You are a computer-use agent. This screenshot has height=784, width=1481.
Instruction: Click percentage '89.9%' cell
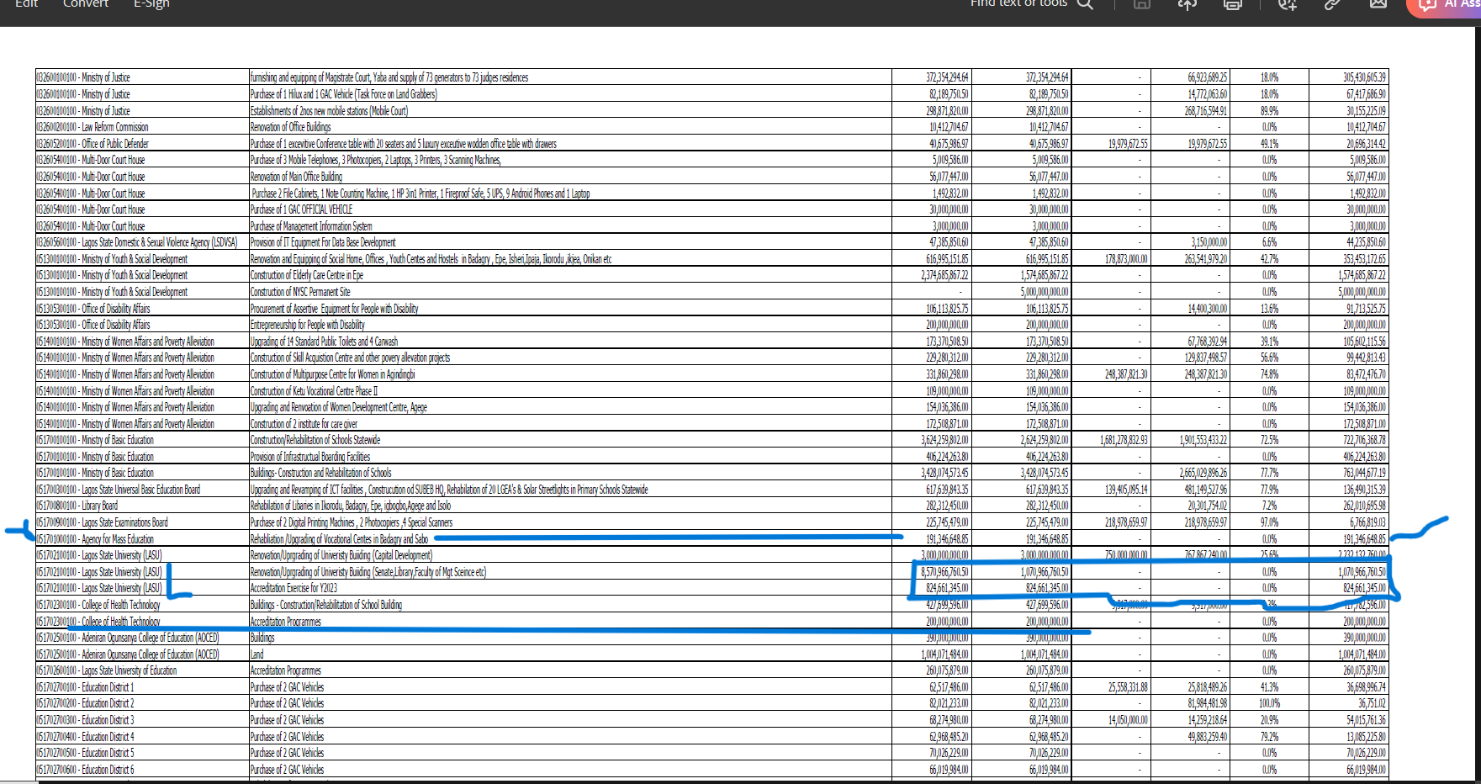point(1270,110)
